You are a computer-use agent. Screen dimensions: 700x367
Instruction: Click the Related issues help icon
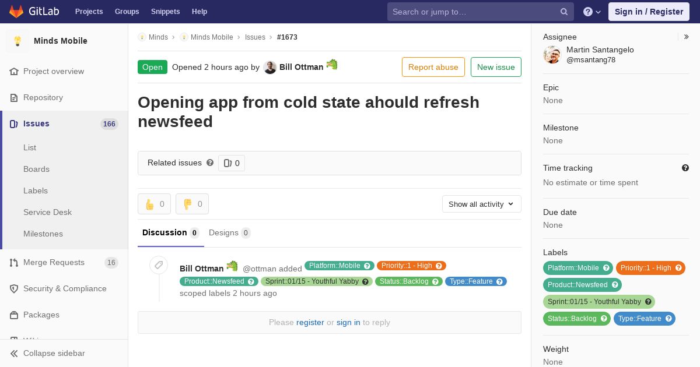(x=210, y=163)
